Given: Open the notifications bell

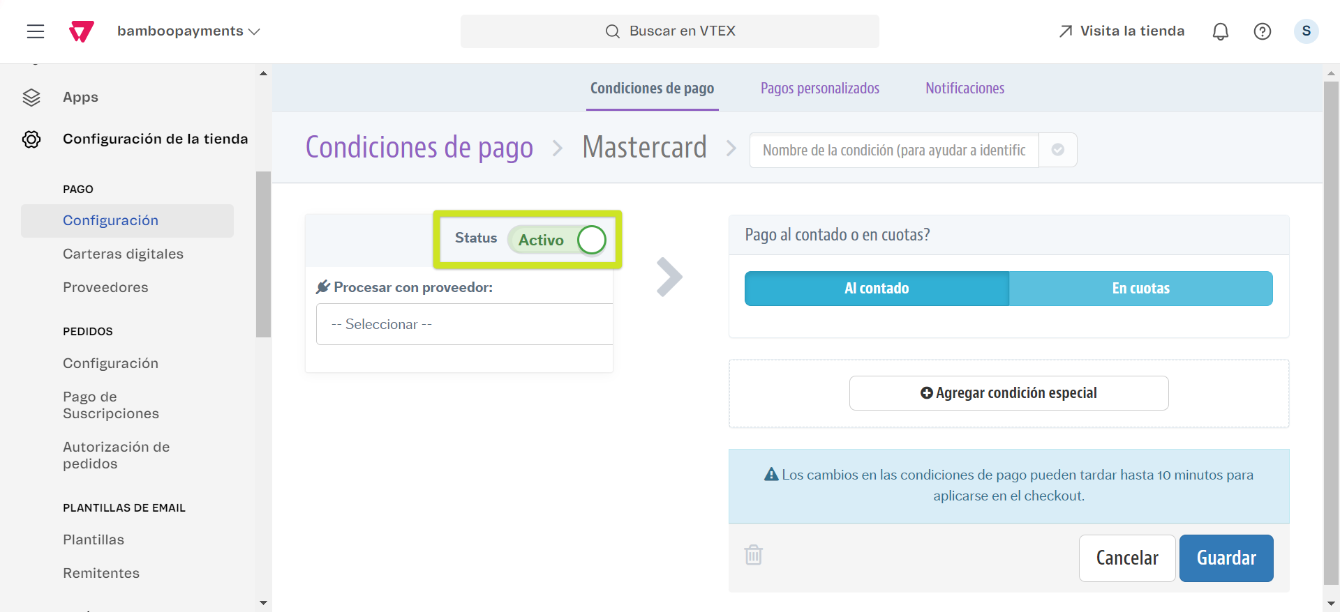Looking at the screenshot, I should coord(1220,31).
